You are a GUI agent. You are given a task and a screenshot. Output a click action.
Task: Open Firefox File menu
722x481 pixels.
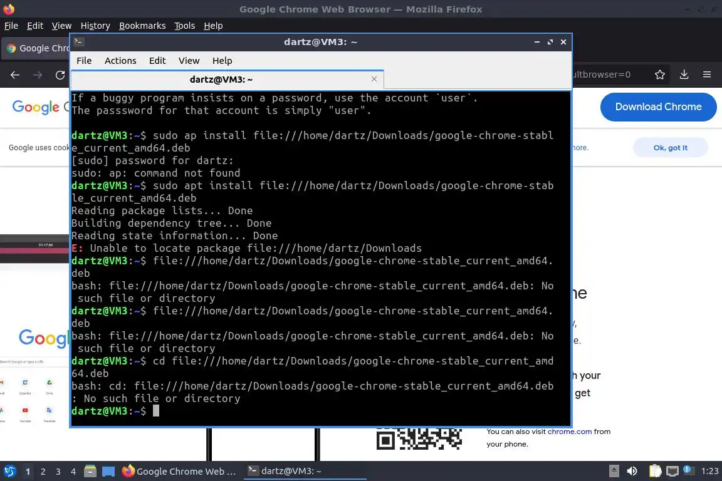pos(11,26)
